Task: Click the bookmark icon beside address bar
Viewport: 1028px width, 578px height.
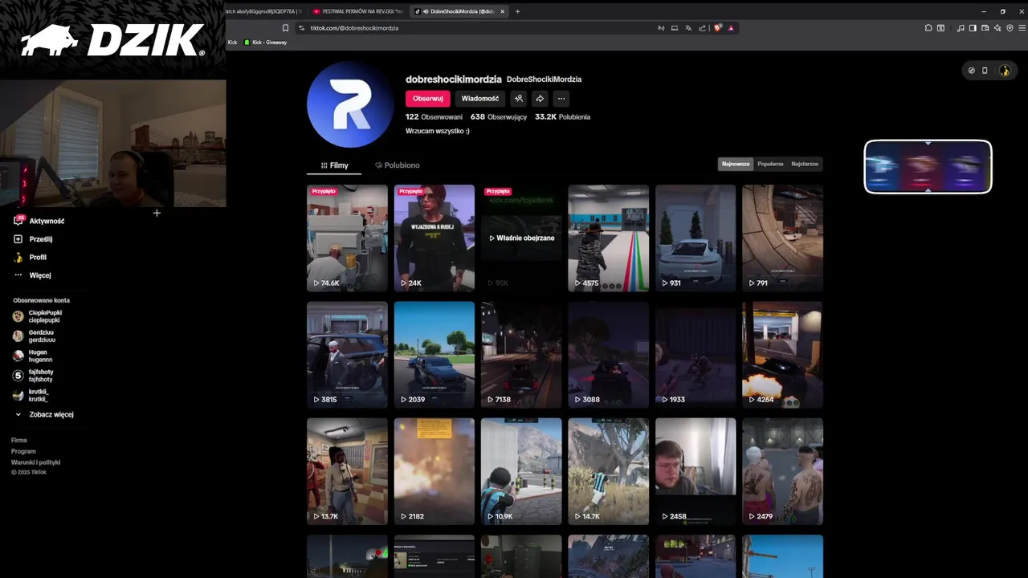Action: 285,28
